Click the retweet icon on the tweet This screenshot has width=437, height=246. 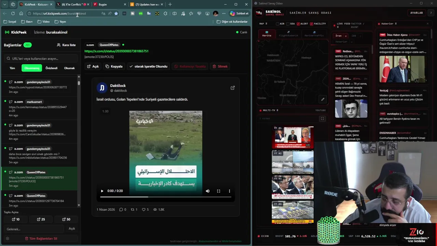click(132, 209)
